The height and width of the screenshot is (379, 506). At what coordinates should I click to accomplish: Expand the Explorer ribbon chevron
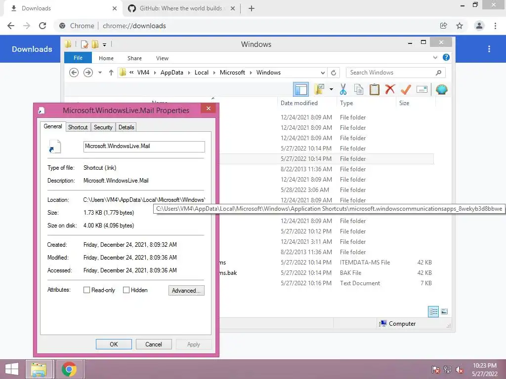tap(435, 57)
